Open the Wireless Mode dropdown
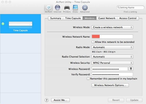The image size is (146, 104). pos(112,27)
